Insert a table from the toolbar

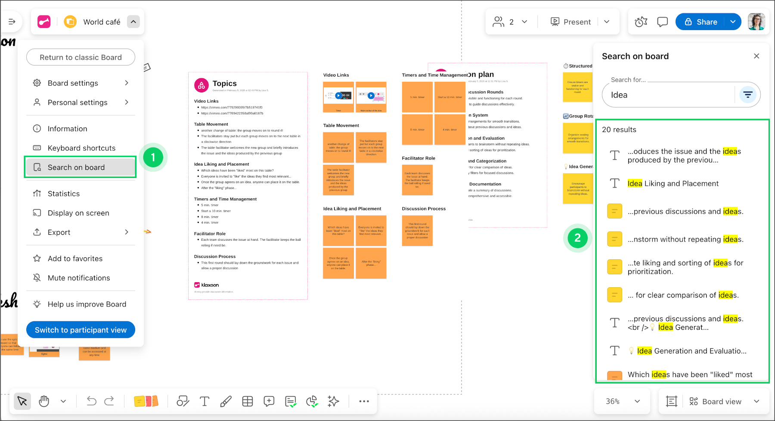click(x=248, y=401)
